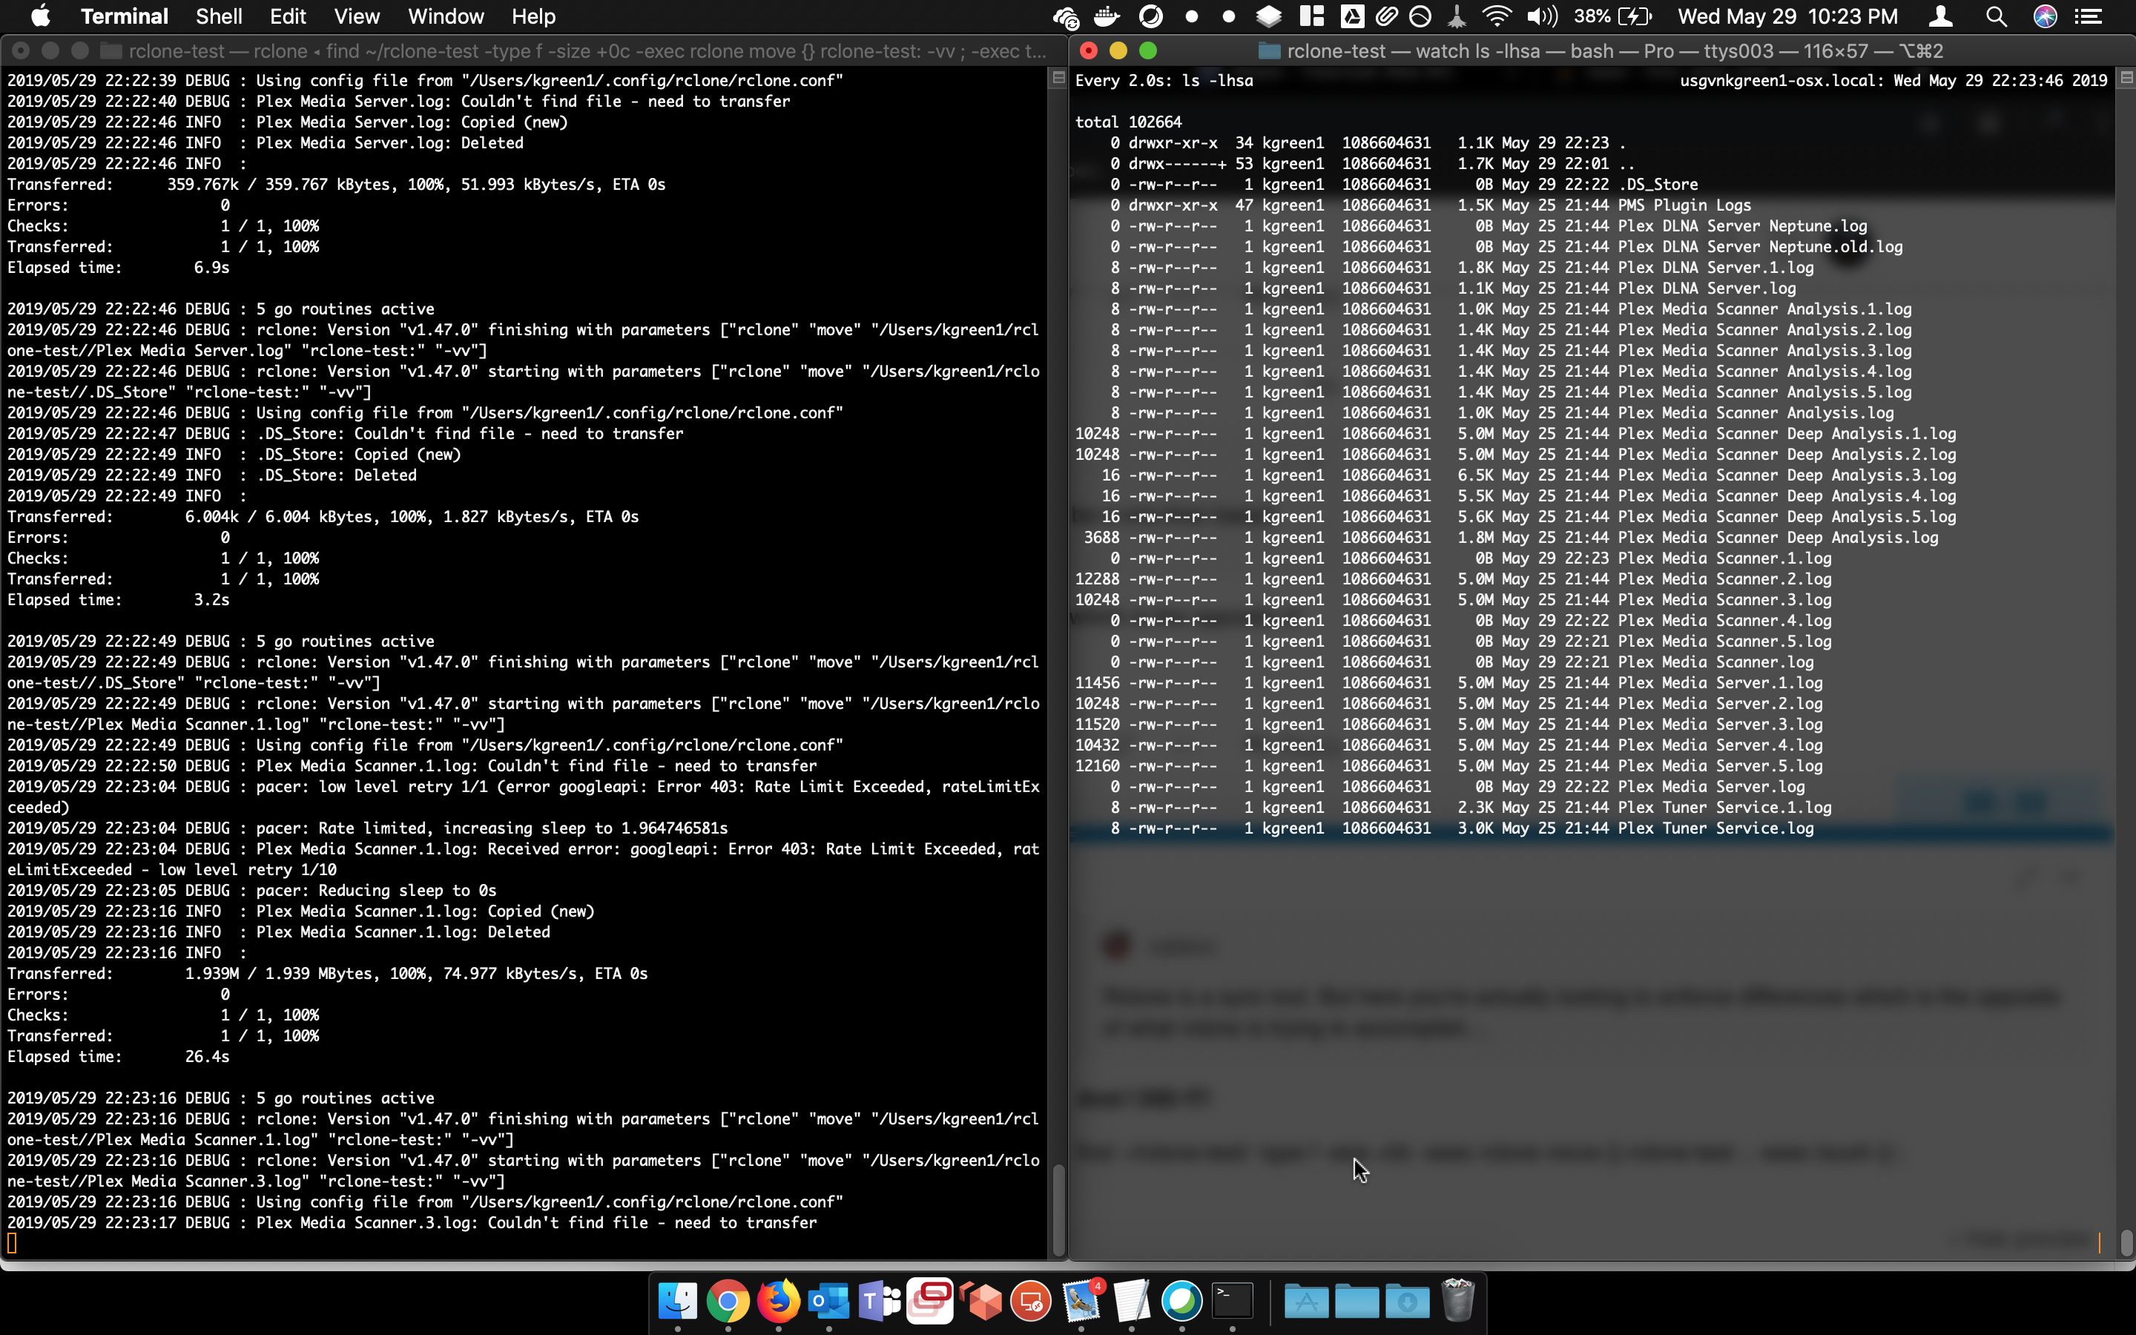Open the Wi-Fi status menu
This screenshot has height=1335, width=2136.
(1496, 16)
